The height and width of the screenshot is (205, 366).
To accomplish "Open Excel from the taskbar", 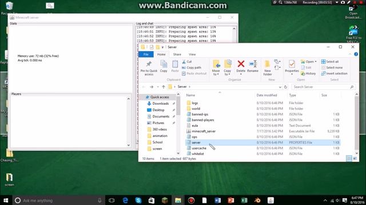I will pyautogui.click(x=244, y=200).
